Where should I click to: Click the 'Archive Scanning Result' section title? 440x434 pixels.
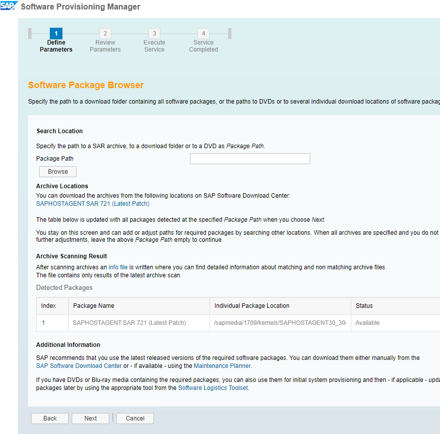coord(72,256)
